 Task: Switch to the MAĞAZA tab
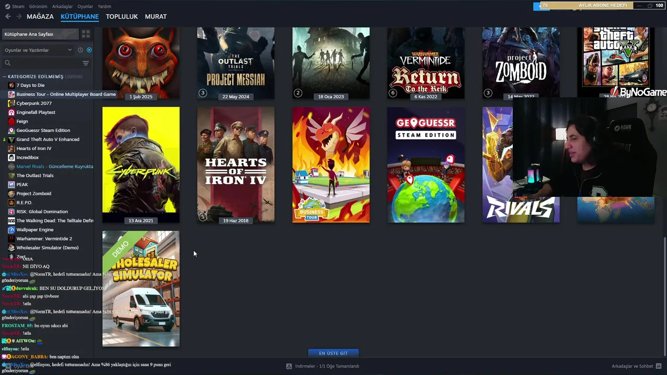click(x=40, y=17)
